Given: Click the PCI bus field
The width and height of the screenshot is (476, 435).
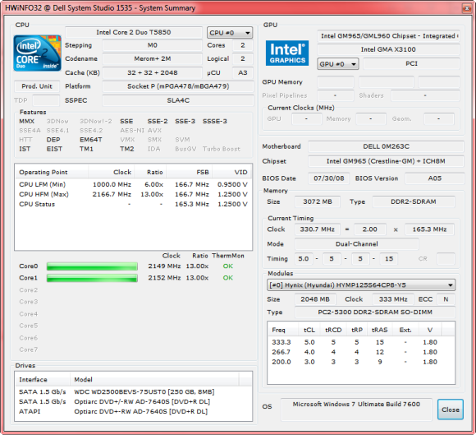Looking at the screenshot, I should point(411,63).
